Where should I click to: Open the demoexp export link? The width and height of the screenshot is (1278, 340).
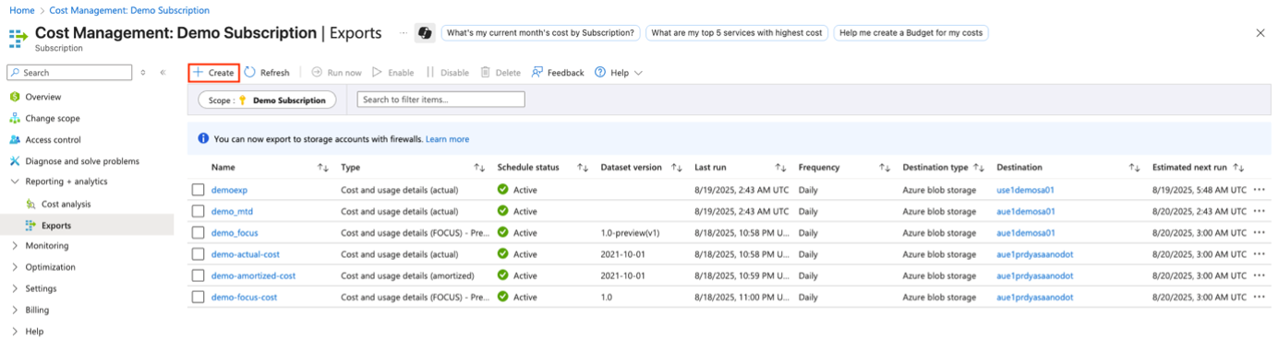[229, 190]
